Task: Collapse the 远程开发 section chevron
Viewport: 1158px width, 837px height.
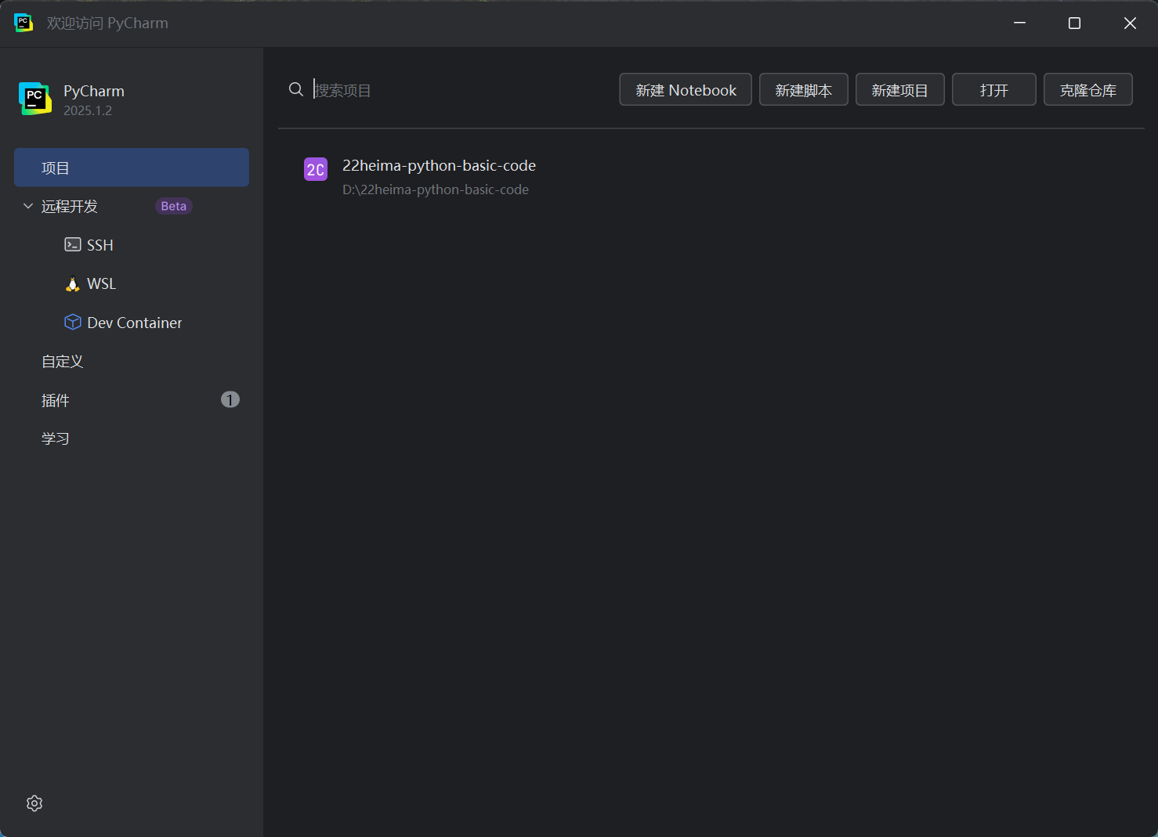Action: pos(28,206)
